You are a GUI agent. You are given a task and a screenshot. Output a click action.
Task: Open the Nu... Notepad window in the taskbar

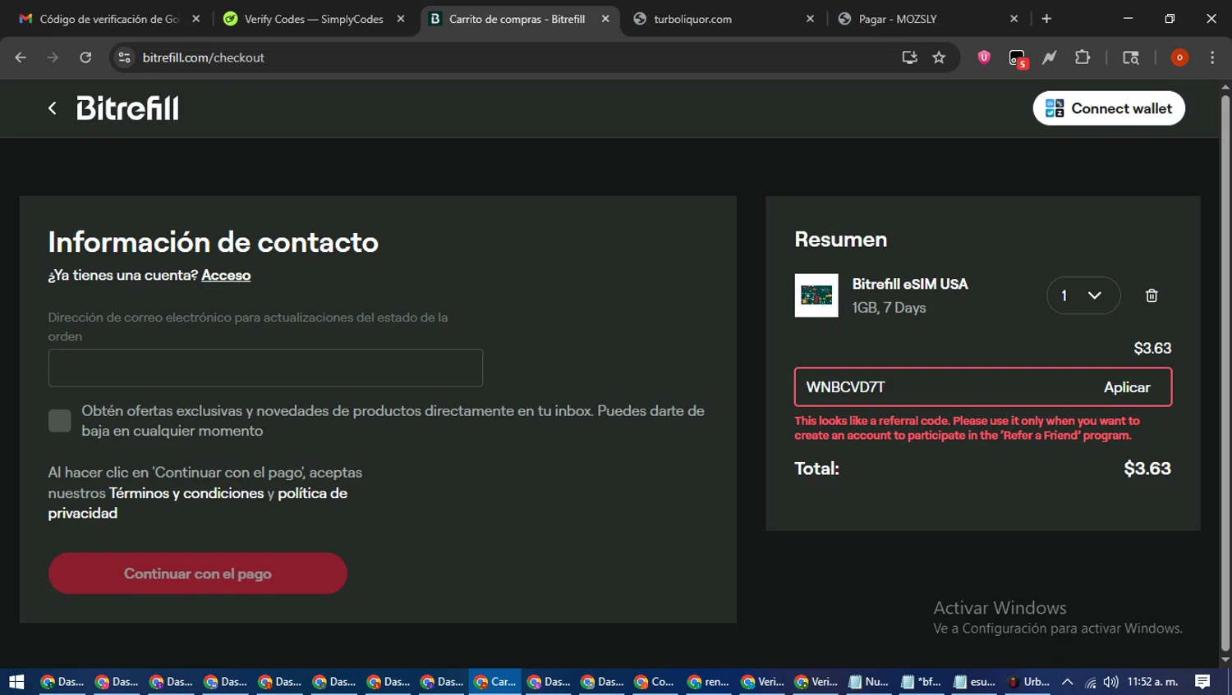[x=869, y=682]
